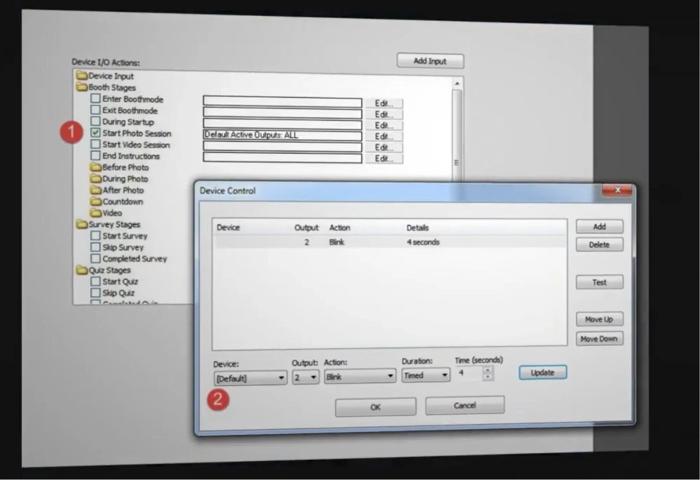The height and width of the screenshot is (480, 700).
Task: Click the Device column header
Action: pos(228,228)
